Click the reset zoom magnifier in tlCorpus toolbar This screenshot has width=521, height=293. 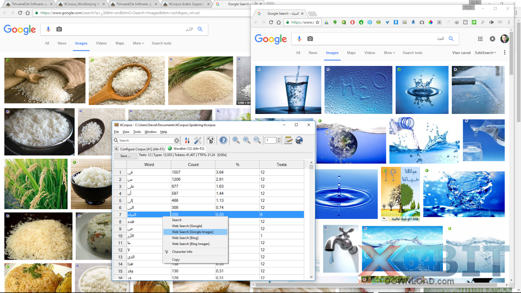(236, 140)
